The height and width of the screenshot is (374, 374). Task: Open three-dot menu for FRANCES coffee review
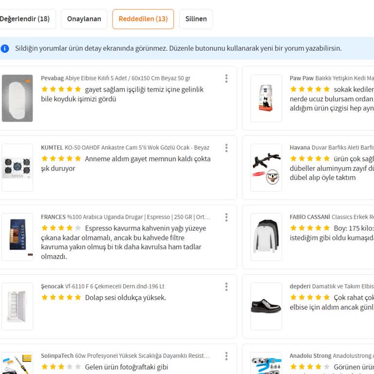point(226,217)
